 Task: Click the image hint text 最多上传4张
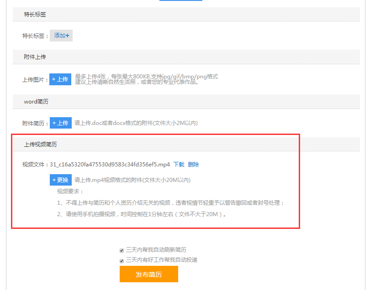pos(146,76)
